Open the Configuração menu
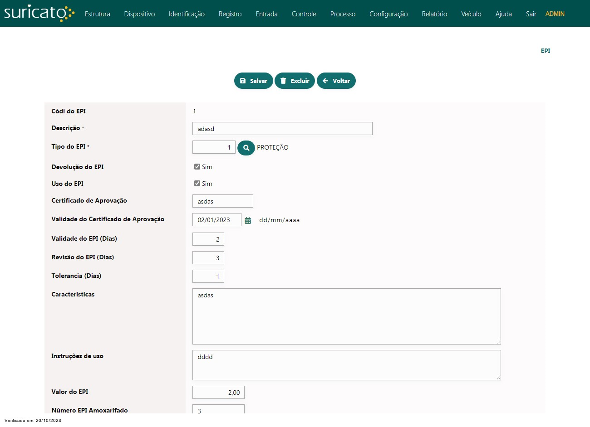Screen dimensions: 590x427 [388, 14]
